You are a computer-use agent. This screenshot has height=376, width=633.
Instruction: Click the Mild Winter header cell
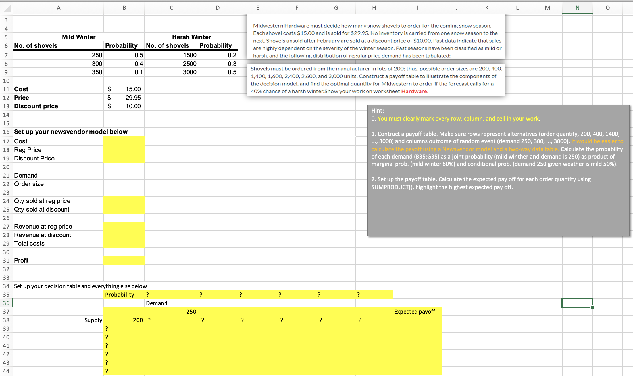coord(78,37)
